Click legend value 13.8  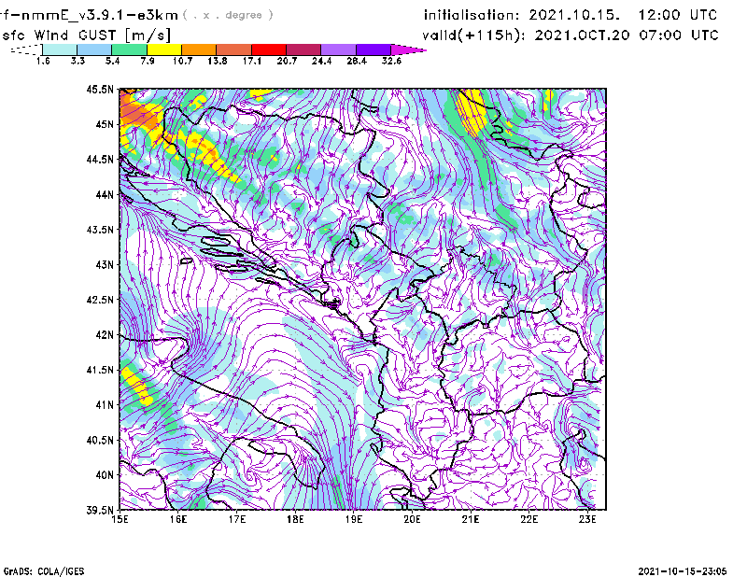click(218, 61)
